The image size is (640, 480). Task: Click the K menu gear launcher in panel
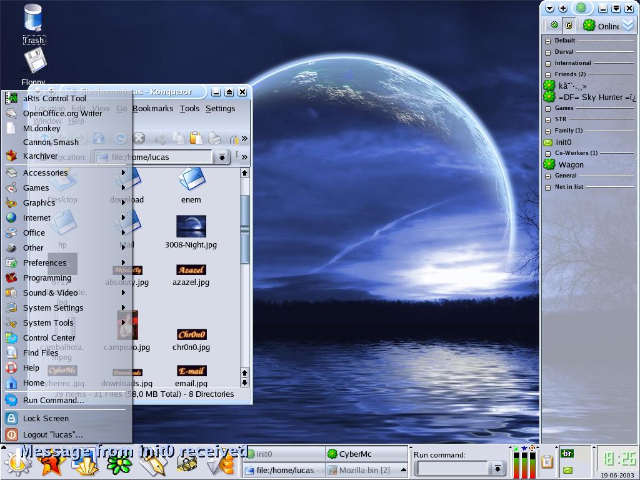[x=17, y=464]
